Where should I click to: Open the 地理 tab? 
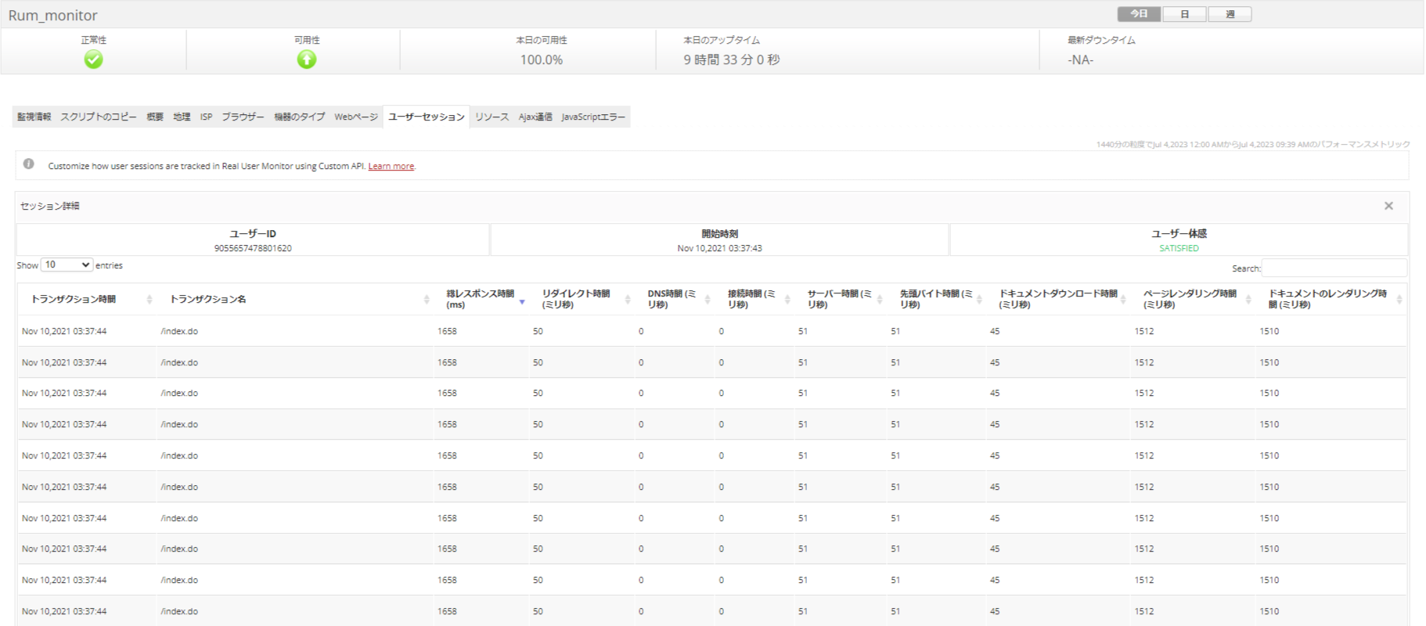(x=182, y=117)
